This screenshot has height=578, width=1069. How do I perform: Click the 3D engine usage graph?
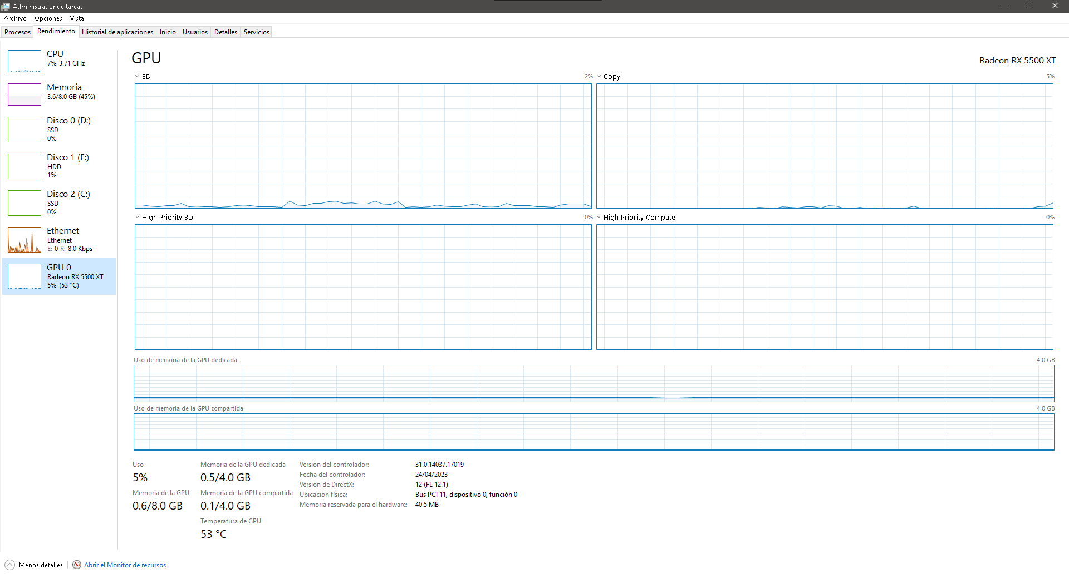coord(363,146)
